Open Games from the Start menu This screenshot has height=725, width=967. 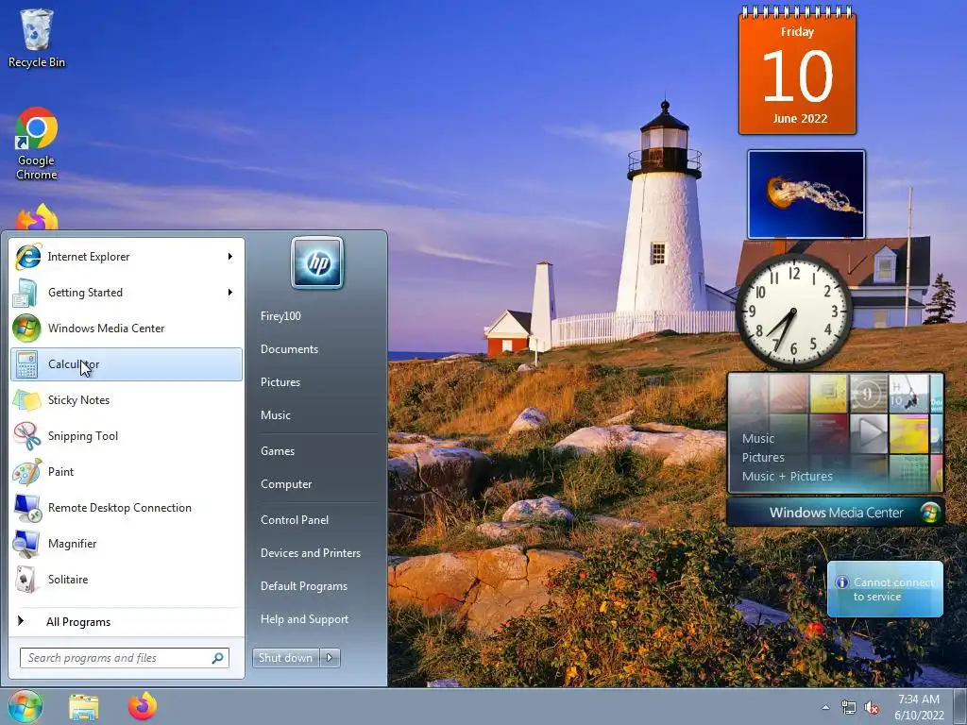[278, 451]
